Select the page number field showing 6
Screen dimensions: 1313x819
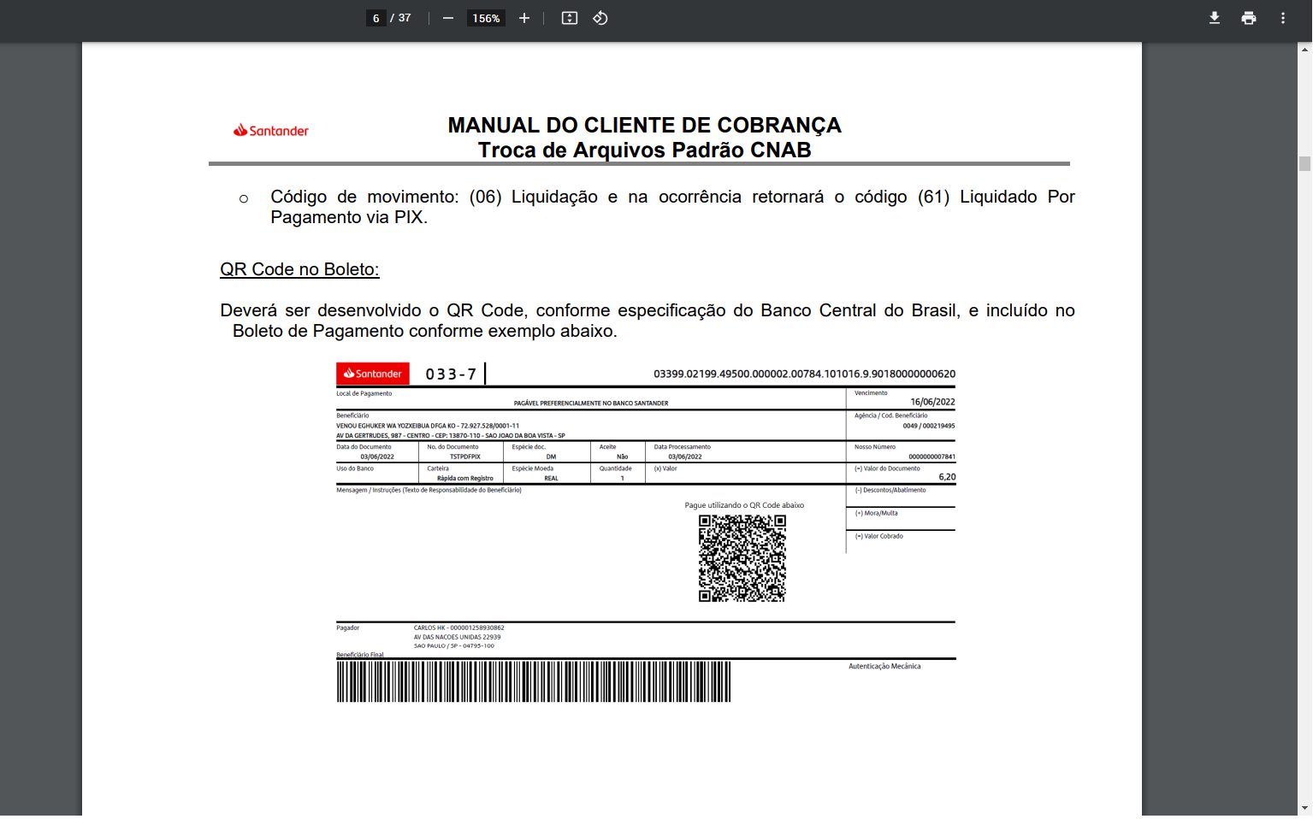coord(376,18)
